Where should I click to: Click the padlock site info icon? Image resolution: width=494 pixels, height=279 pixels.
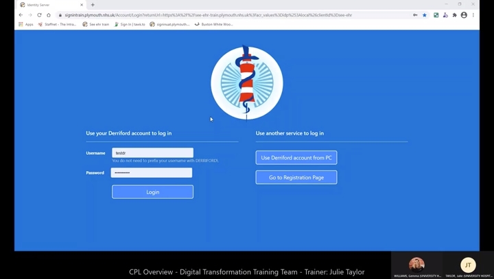(x=60, y=15)
